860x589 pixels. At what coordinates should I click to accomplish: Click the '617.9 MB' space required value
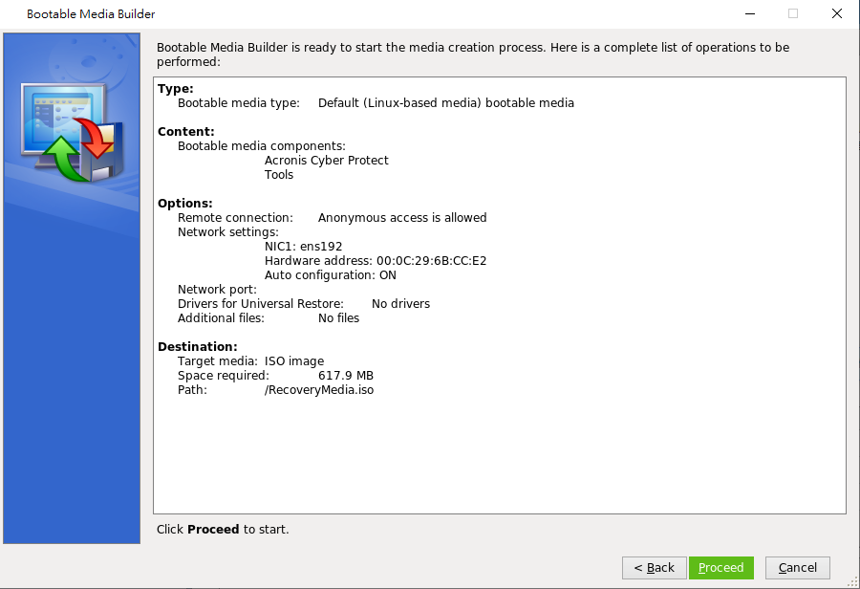click(346, 376)
